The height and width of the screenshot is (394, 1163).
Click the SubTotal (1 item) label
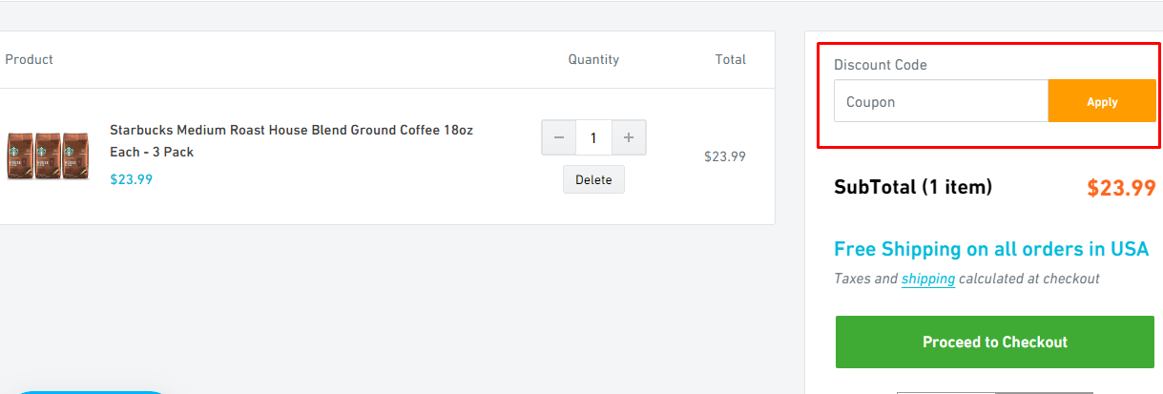click(x=912, y=187)
